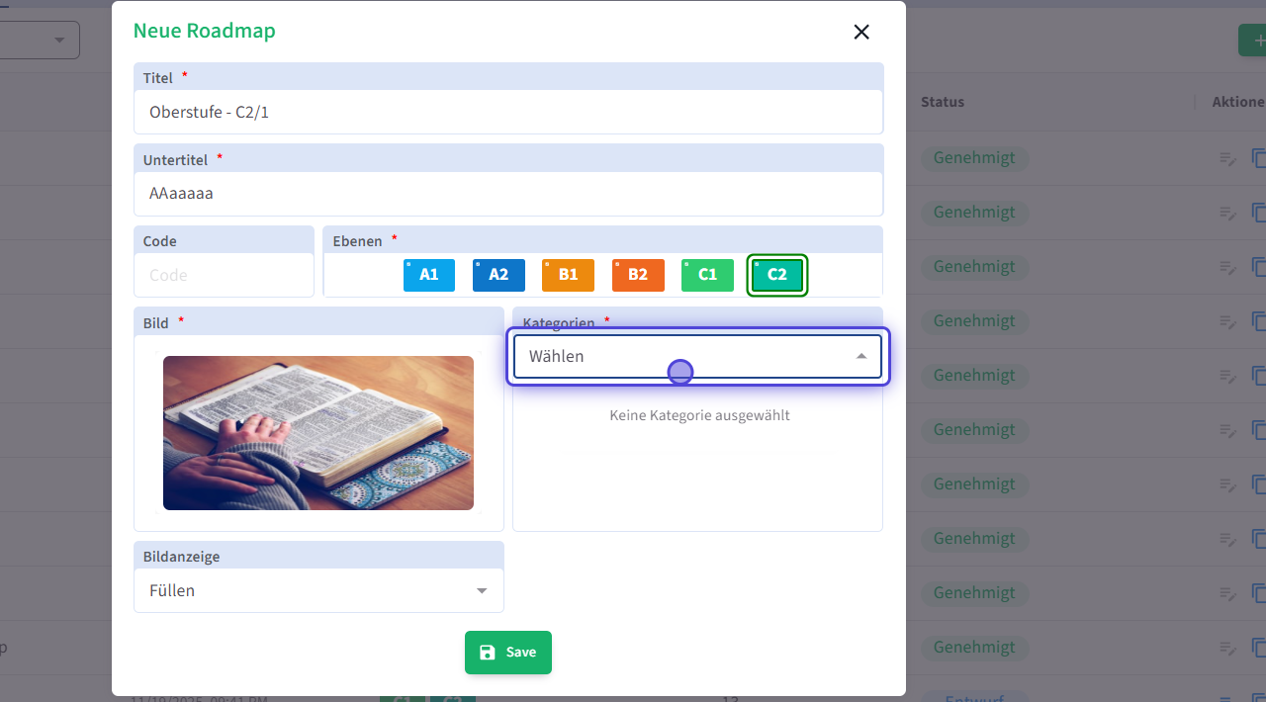The width and height of the screenshot is (1266, 702).
Task: Deselect the highlighted C2 level chip
Action: 777,275
